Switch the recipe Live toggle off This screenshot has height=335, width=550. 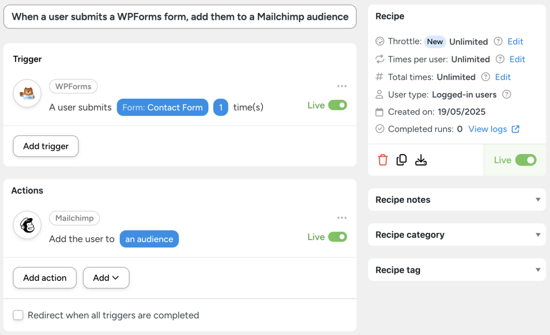524,159
